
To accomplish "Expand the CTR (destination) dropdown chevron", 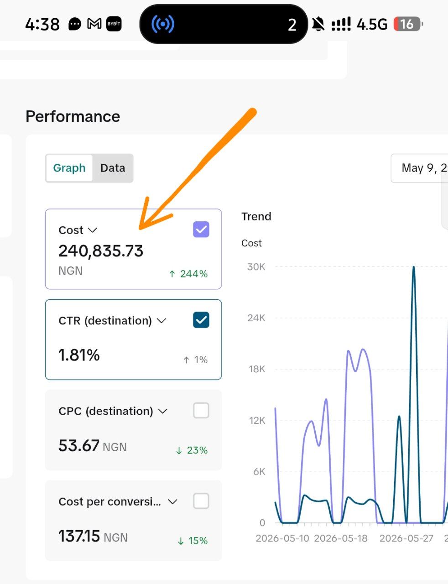I will (x=161, y=321).
